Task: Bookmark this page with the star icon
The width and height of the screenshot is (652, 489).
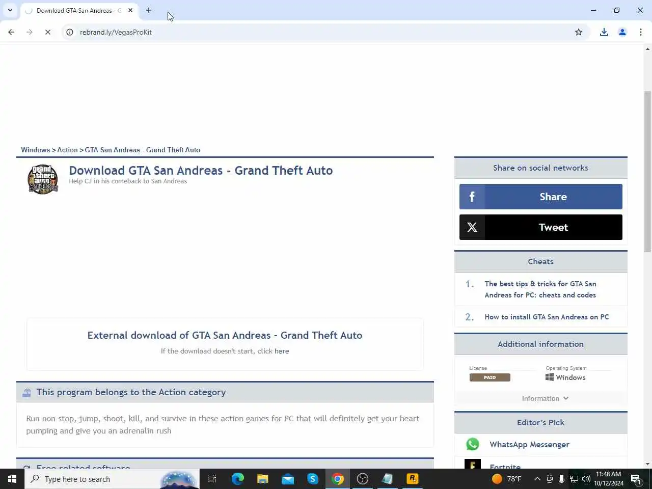Action: pos(579,32)
